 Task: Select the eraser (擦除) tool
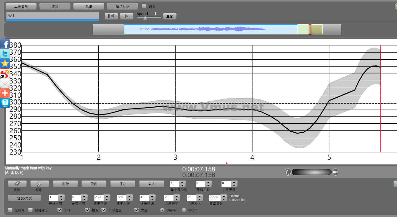pos(17,184)
